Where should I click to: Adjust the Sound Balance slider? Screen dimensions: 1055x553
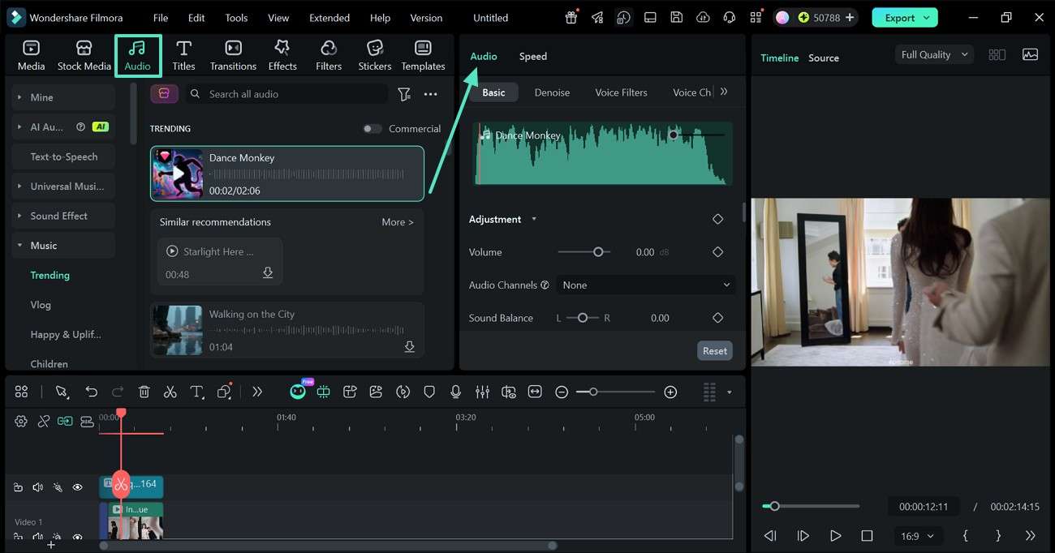click(582, 318)
